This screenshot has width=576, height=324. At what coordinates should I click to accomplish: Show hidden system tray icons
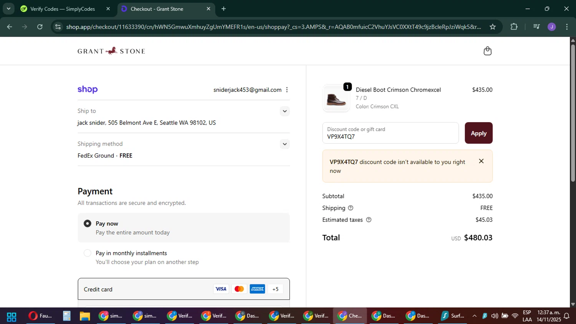[x=474, y=316]
